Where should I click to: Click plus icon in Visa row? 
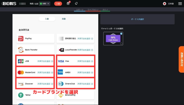pos(92,61)
